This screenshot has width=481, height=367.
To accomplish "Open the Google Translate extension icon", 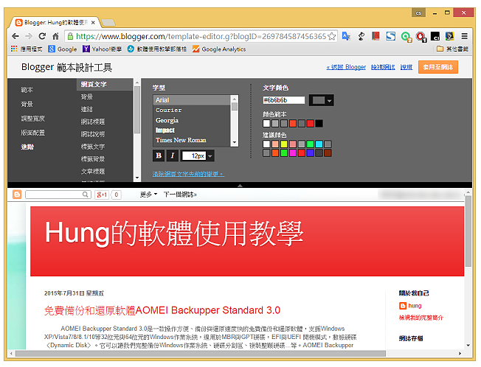I will (346, 36).
